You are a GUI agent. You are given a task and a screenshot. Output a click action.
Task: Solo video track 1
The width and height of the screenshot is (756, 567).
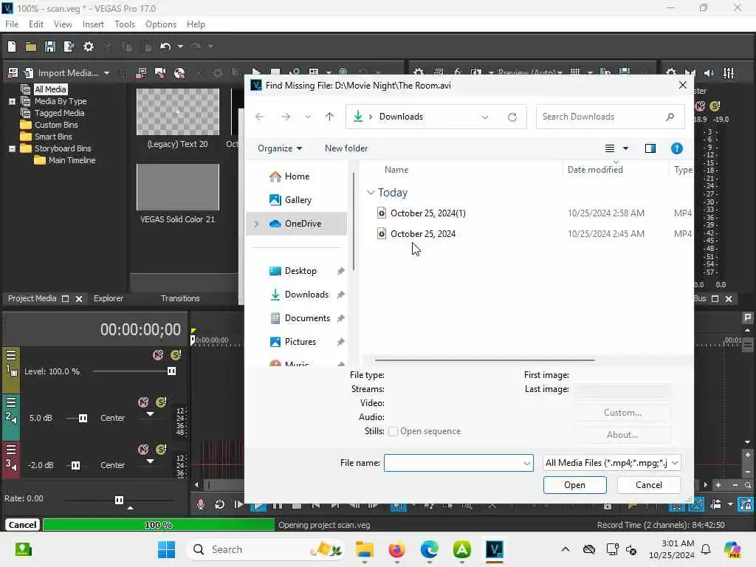point(176,355)
